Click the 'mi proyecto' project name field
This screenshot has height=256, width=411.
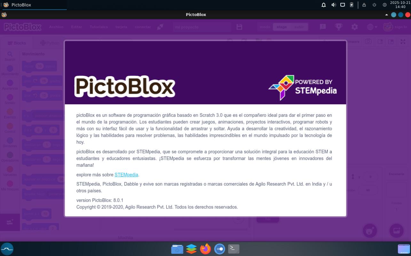point(202,27)
